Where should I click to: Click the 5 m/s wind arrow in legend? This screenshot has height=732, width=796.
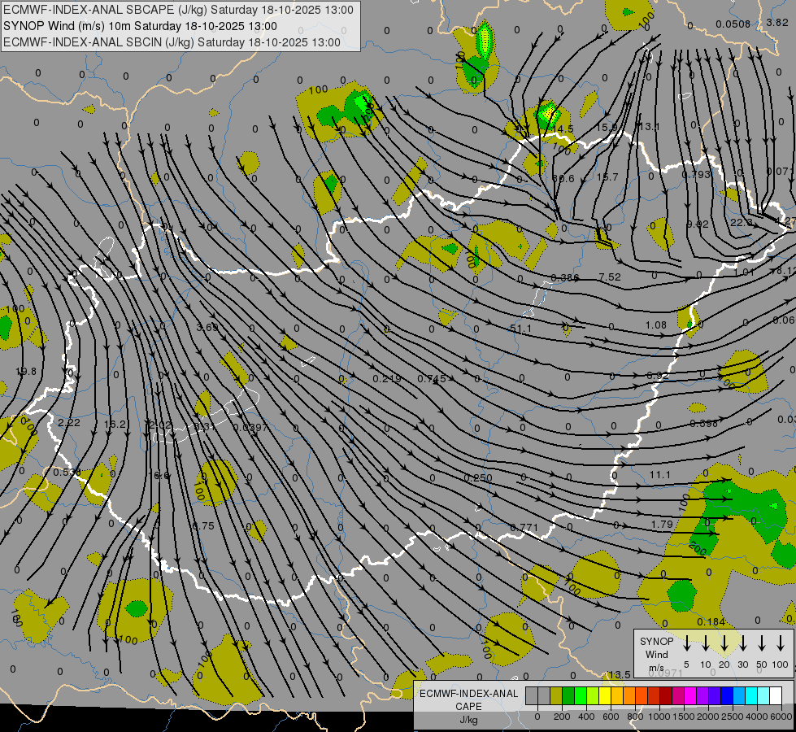point(687,643)
